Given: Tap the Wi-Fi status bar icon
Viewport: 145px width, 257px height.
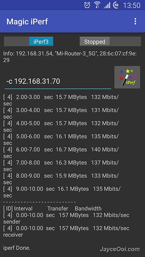Looking at the screenshot, I should pos(97,5).
